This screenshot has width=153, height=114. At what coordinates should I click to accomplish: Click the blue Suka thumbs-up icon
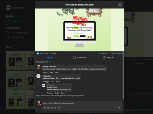click(48, 57)
